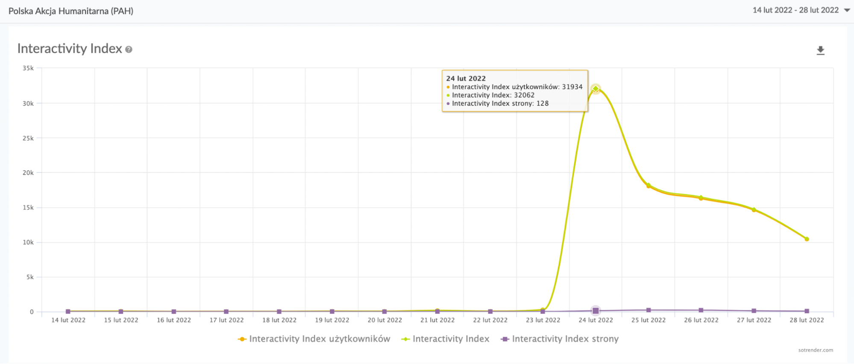Click the help question mark icon

(129, 50)
